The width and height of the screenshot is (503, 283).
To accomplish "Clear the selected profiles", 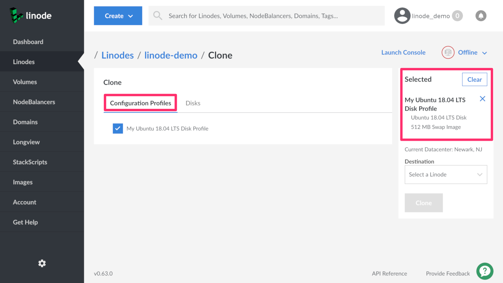I will 474,79.
